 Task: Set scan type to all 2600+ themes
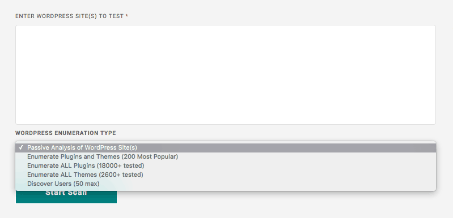pos(225,175)
